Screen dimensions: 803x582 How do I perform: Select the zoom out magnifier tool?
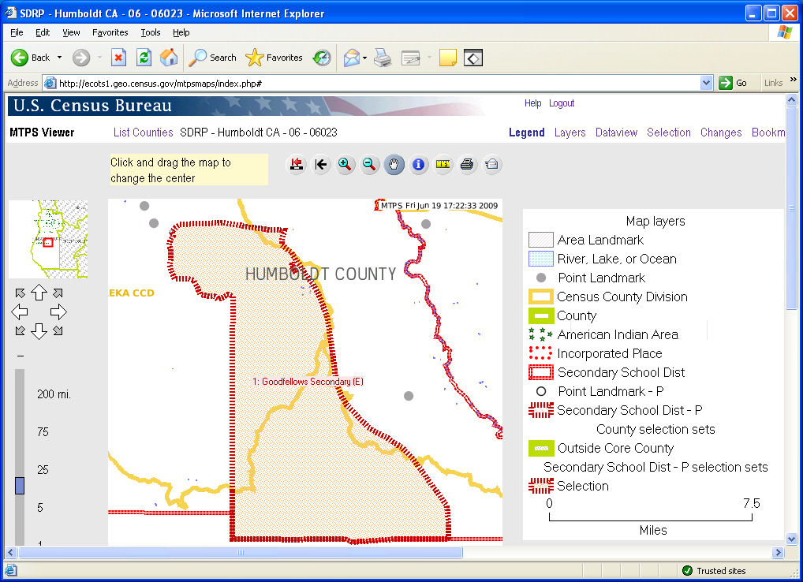369,164
